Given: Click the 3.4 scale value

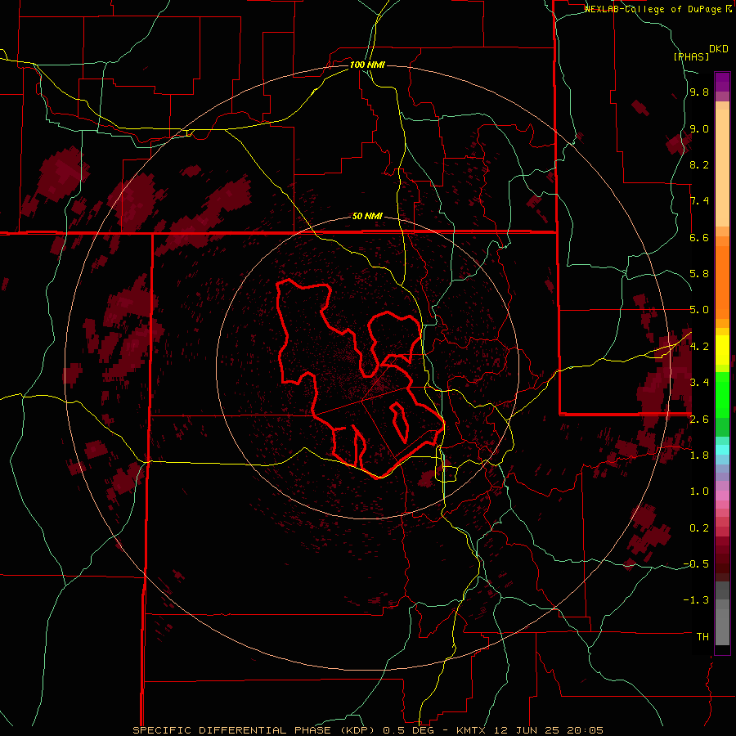Looking at the screenshot, I should tap(699, 383).
